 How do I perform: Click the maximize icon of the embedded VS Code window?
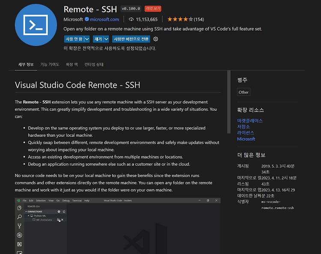click(x=208, y=201)
